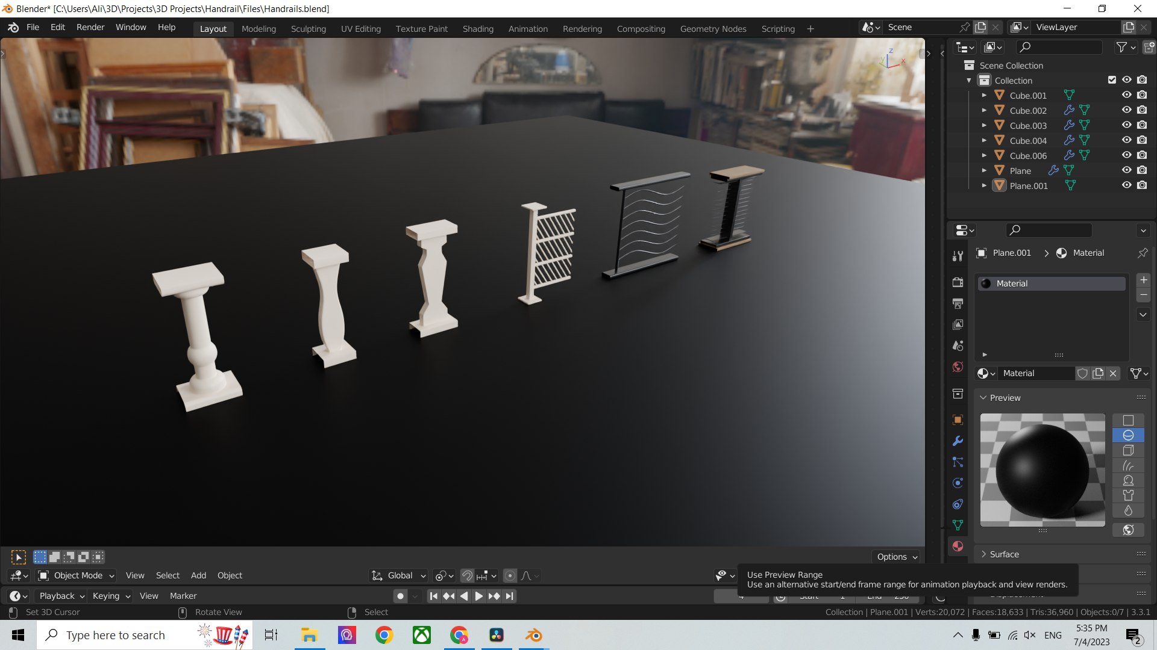Expand the Plane tree row
The width and height of the screenshot is (1157, 650).
[984, 170]
